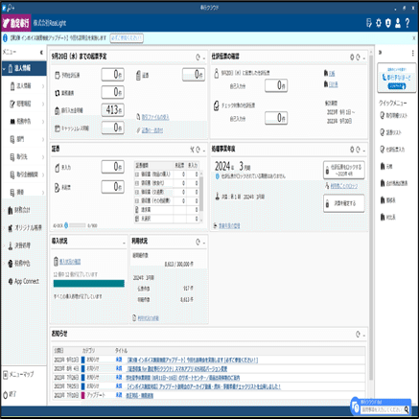Refresh the 処理事業年度 panel
Image resolution: width=419 pixels, height=419 pixels.
[358, 150]
